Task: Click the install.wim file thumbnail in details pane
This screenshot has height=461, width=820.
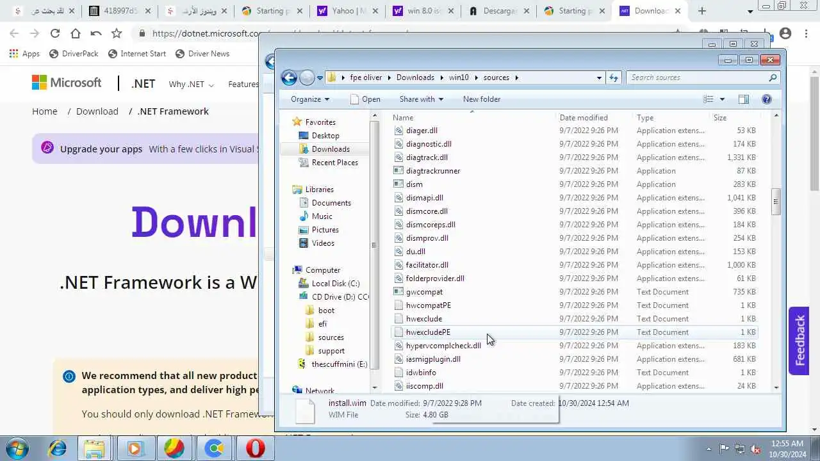Action: pos(305,410)
